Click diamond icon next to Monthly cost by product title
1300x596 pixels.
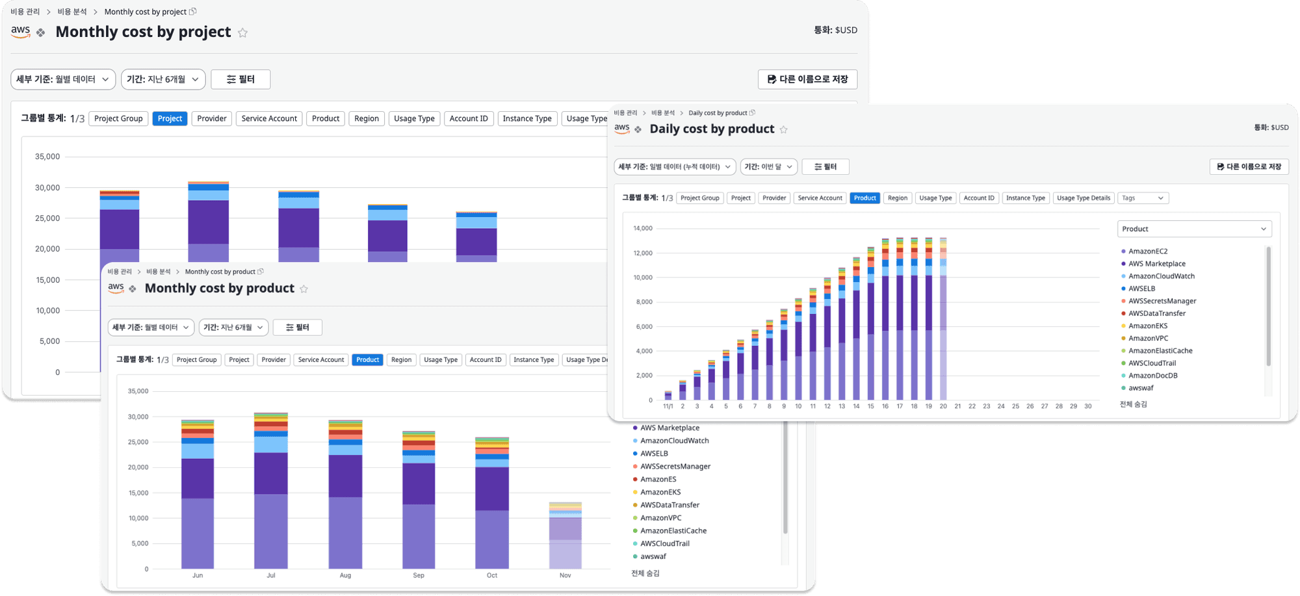tap(133, 289)
